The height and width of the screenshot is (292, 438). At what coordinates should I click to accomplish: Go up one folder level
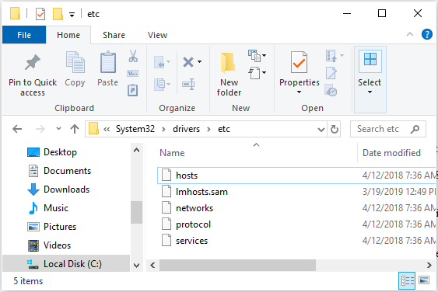tap(75, 129)
